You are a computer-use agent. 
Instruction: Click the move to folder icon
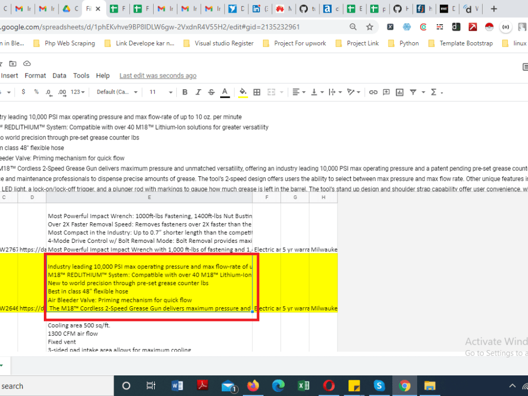pyautogui.click(x=13, y=63)
